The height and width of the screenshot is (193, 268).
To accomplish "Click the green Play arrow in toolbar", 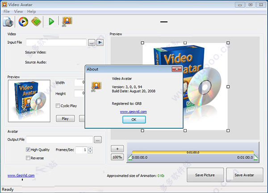I will (51, 22).
